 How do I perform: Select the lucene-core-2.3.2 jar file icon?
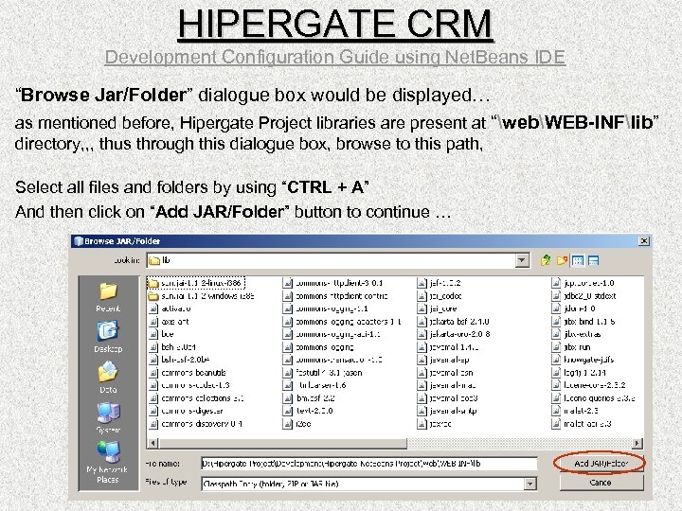click(x=556, y=385)
